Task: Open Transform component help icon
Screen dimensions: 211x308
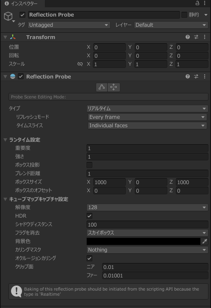Action: click(188, 37)
